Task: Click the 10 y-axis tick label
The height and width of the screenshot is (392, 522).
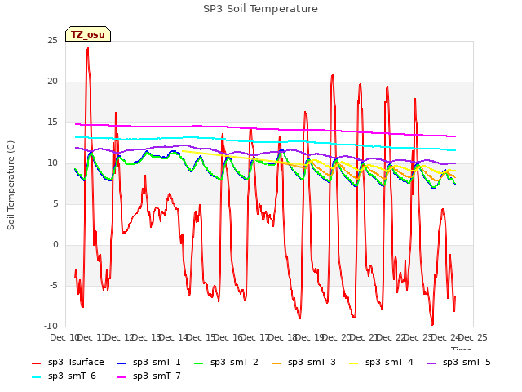Action: pos(52,163)
